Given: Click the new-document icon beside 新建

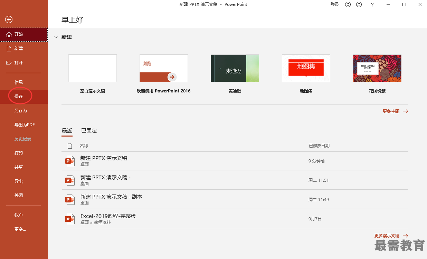Looking at the screenshot, I should (x=9, y=49).
